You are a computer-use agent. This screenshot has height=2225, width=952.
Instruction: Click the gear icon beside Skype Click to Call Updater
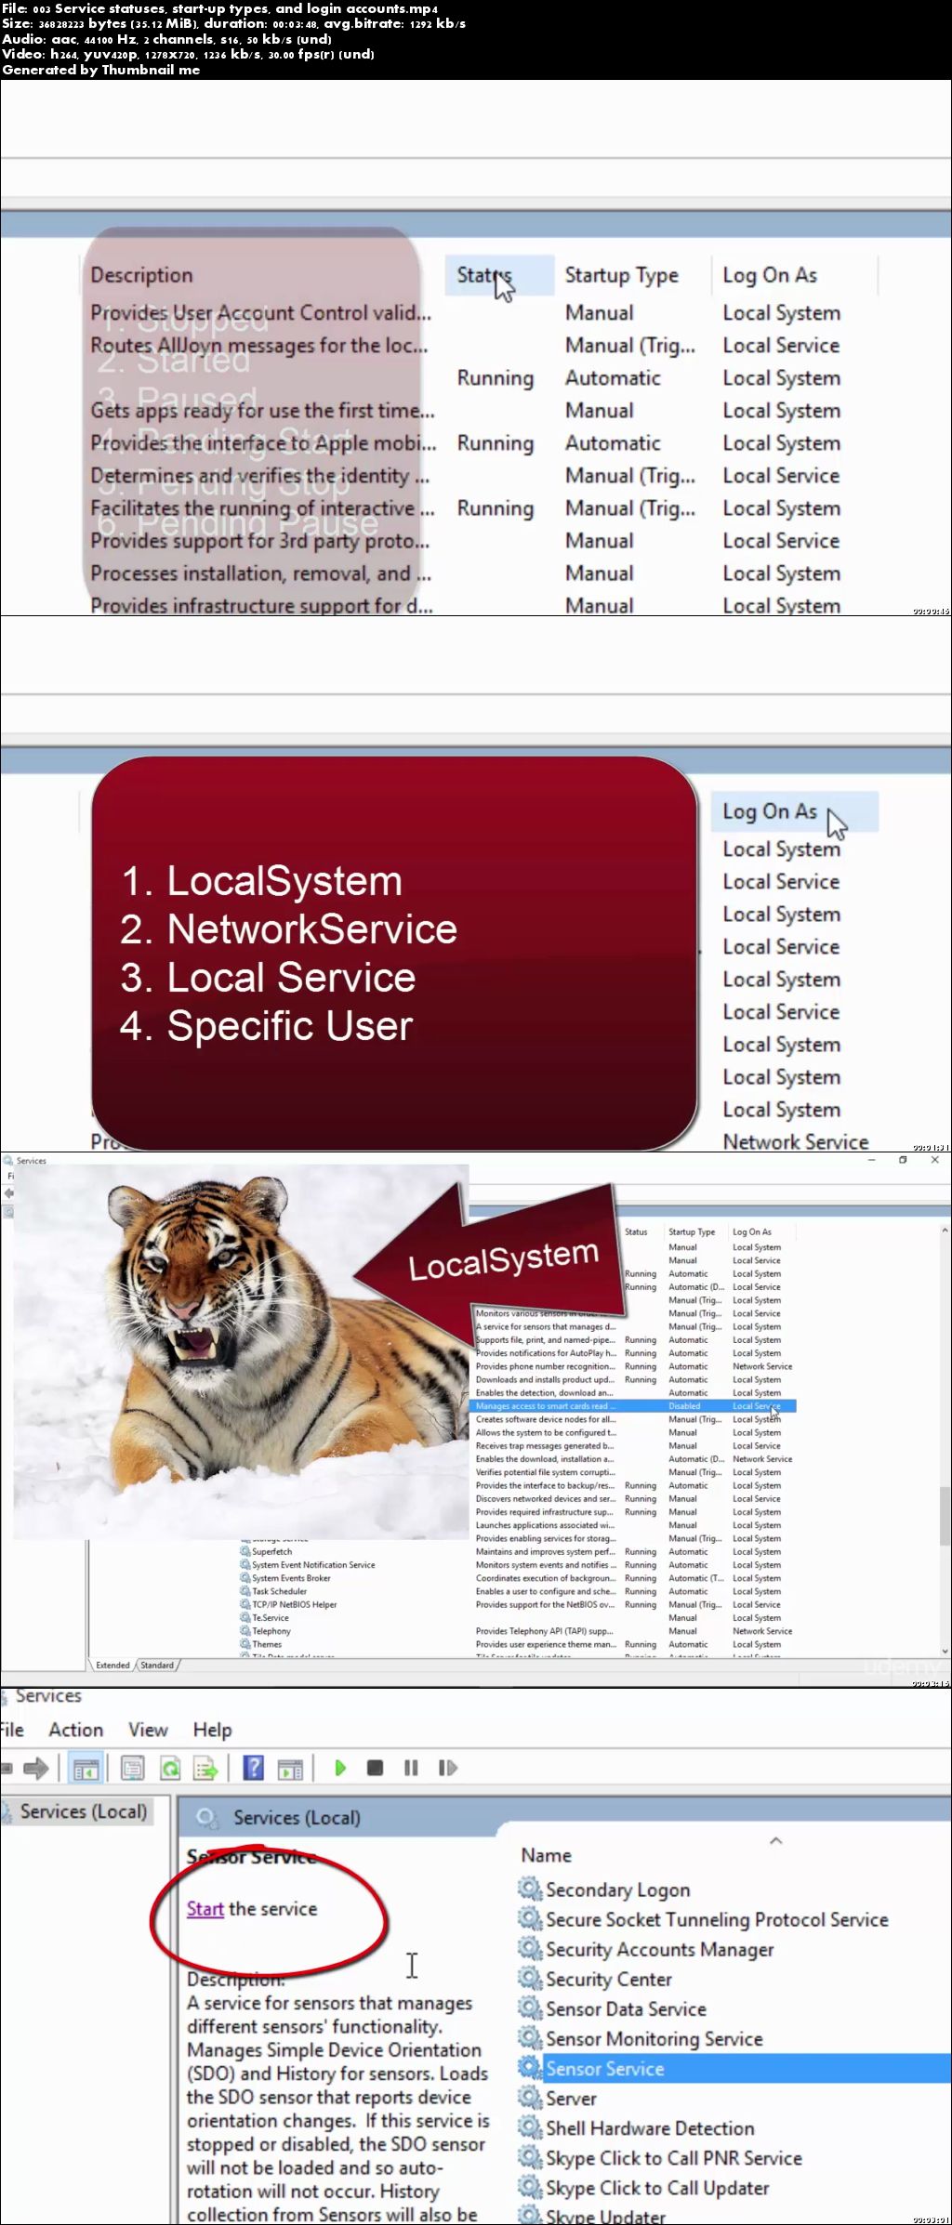point(530,2186)
